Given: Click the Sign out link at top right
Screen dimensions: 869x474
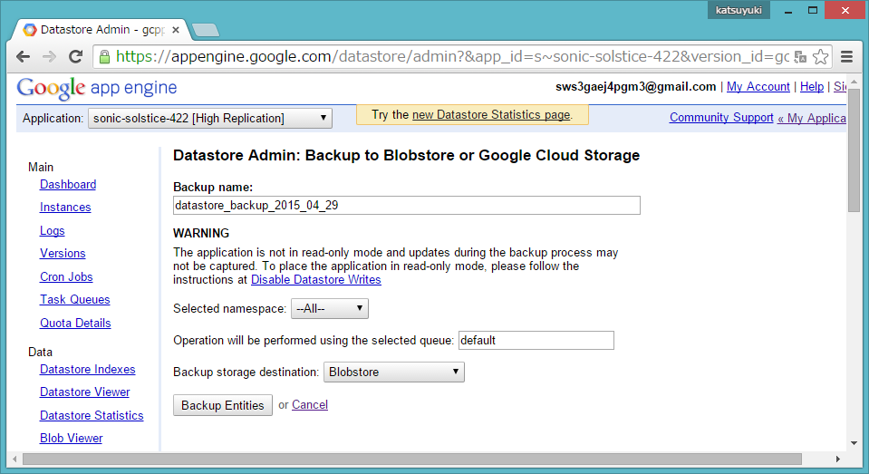Looking at the screenshot, I should [x=840, y=86].
